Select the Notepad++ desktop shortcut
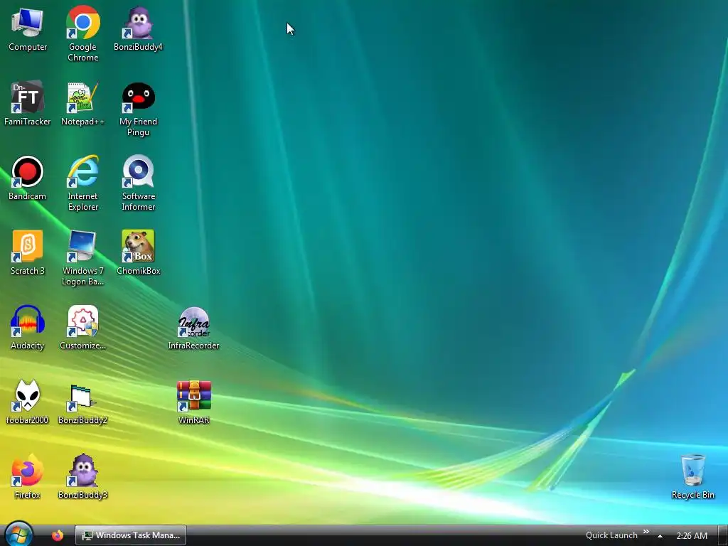 tap(82, 104)
